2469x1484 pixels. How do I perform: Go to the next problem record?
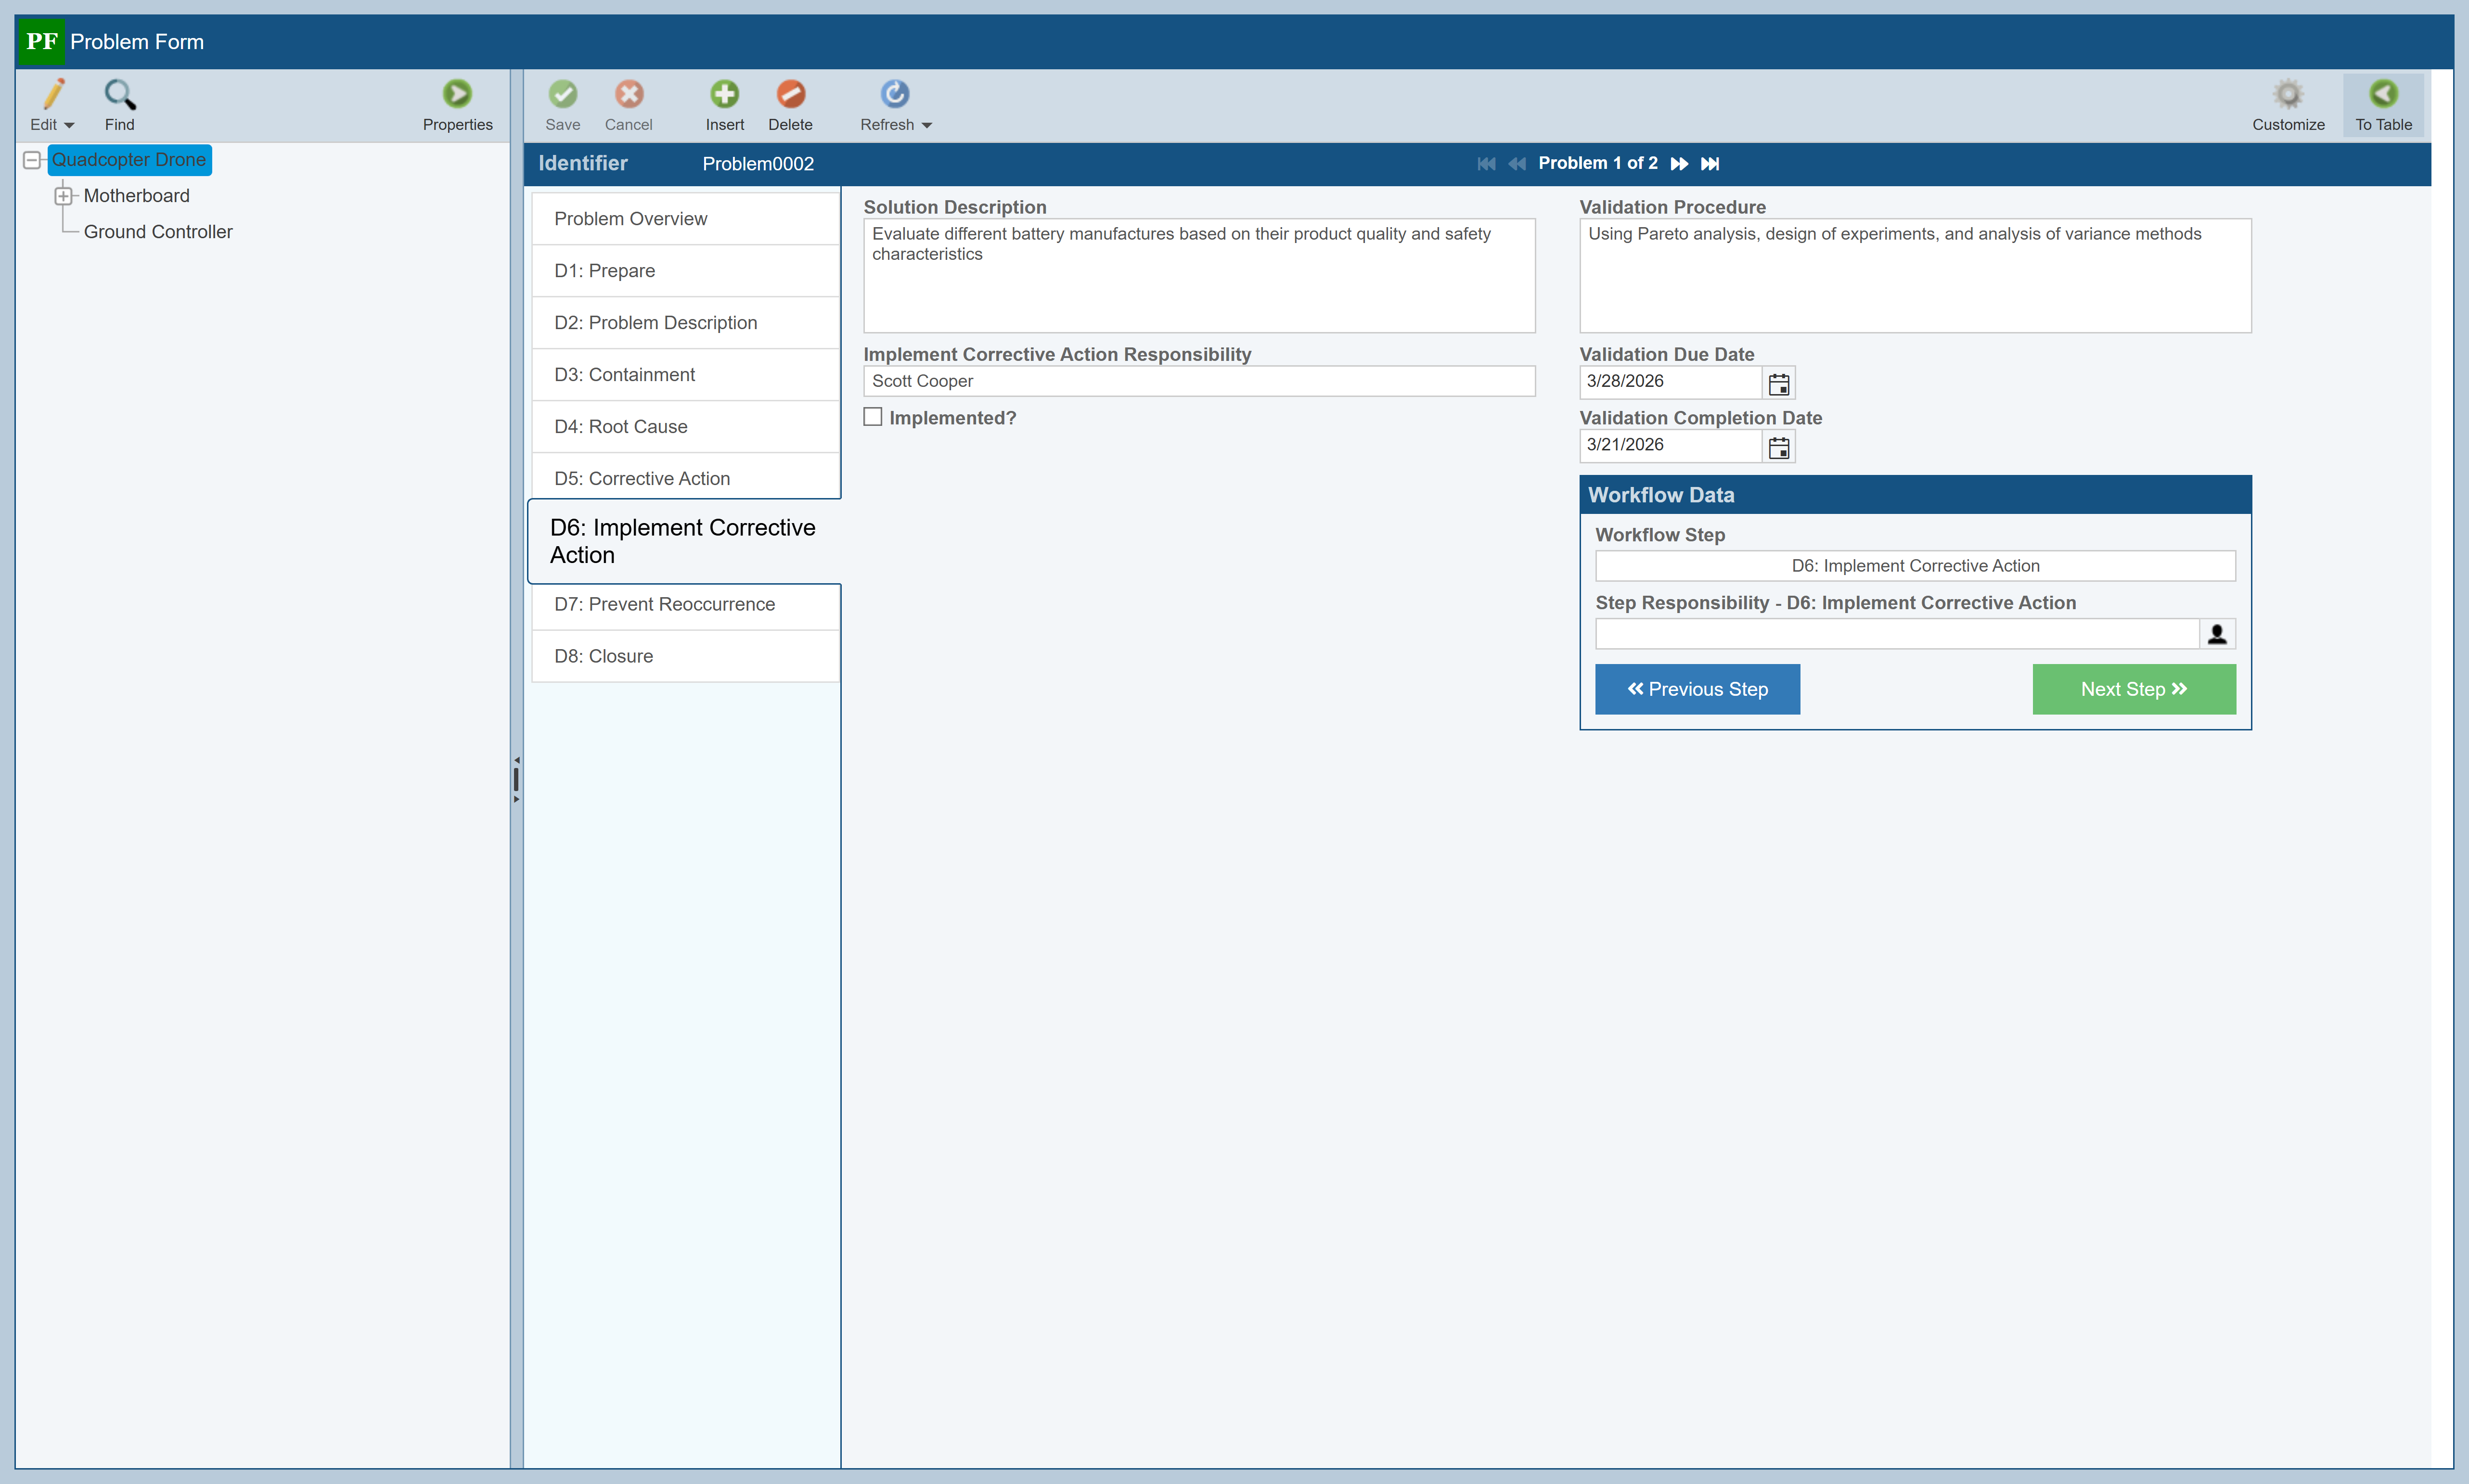1679,164
